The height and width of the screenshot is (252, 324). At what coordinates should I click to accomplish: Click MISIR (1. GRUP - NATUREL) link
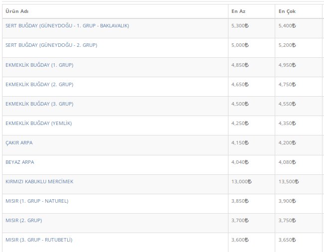[x=37, y=201]
